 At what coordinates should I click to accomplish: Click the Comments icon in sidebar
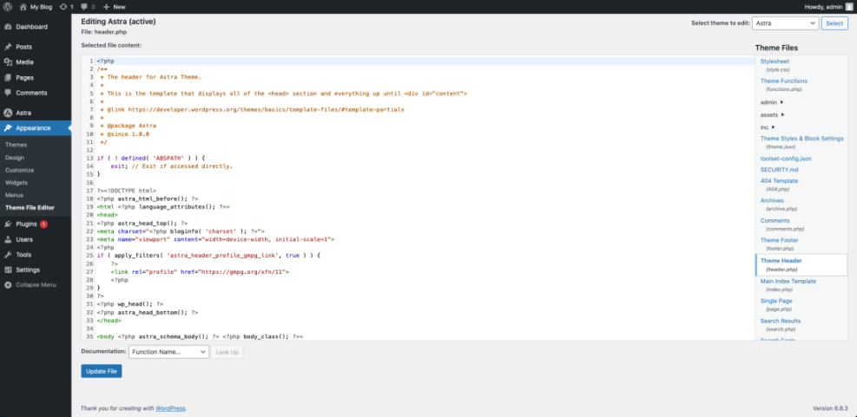(8, 93)
